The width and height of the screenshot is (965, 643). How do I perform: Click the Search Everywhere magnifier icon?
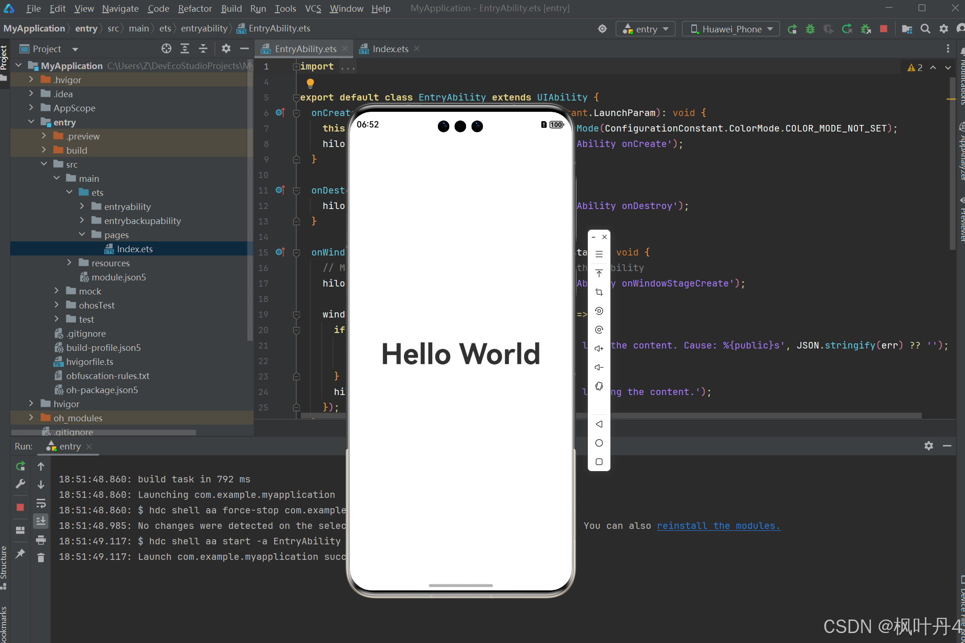point(925,29)
